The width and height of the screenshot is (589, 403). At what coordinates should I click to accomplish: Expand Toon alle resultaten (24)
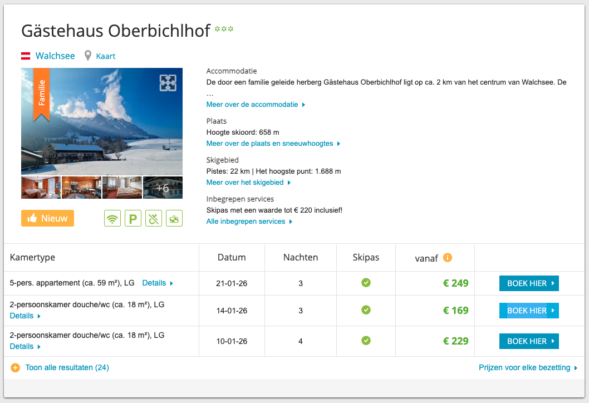tap(67, 367)
